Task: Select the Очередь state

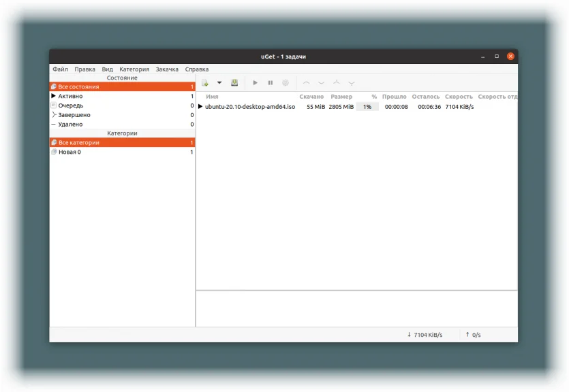Action: pyautogui.click(x=122, y=105)
